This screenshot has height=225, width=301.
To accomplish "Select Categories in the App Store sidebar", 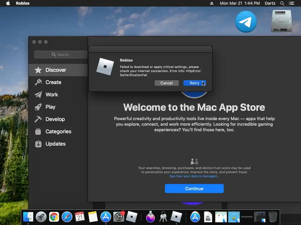I will pos(58,132).
